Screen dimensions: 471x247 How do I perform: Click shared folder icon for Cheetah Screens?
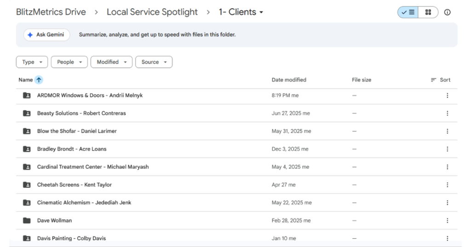point(27,185)
